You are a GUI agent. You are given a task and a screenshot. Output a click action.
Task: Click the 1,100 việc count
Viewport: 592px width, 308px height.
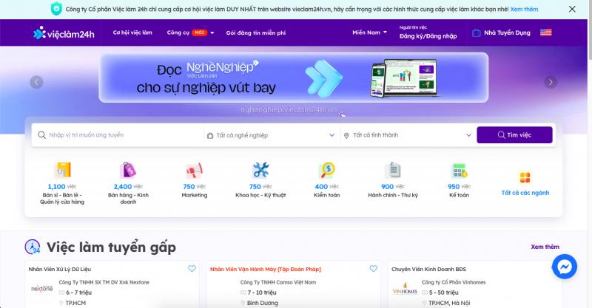(x=62, y=187)
